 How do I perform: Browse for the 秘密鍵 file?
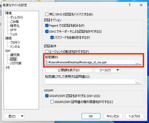click(x=138, y=63)
